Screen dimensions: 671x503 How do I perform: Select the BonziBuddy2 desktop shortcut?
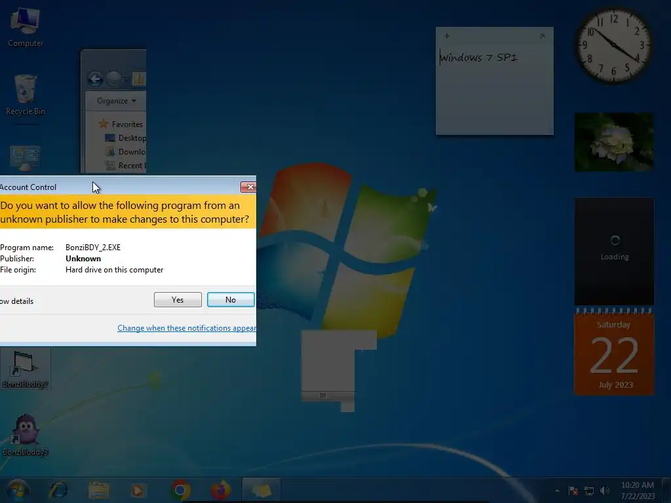point(25,369)
